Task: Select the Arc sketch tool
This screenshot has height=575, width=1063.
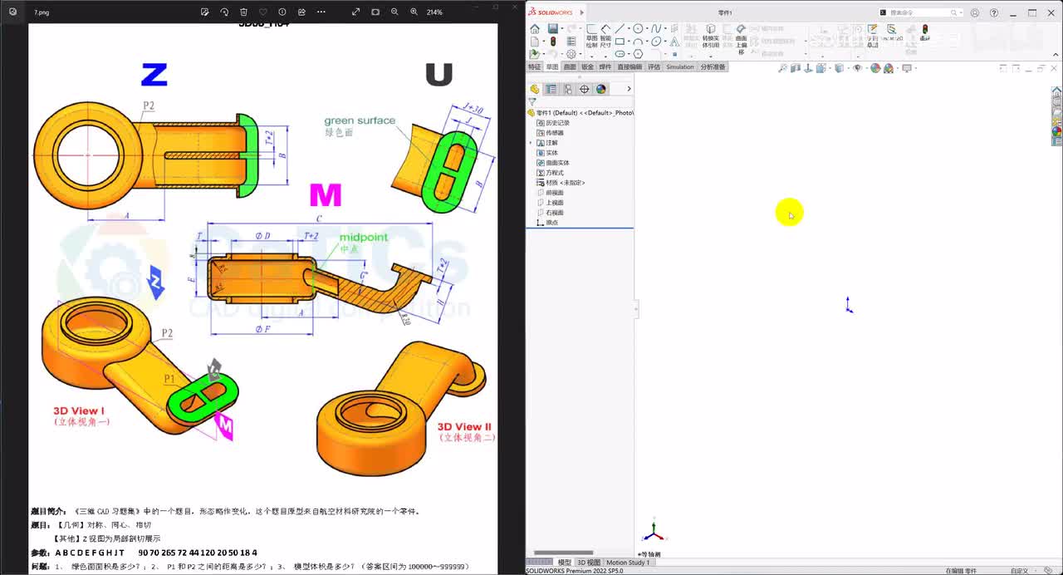Action: [x=638, y=42]
